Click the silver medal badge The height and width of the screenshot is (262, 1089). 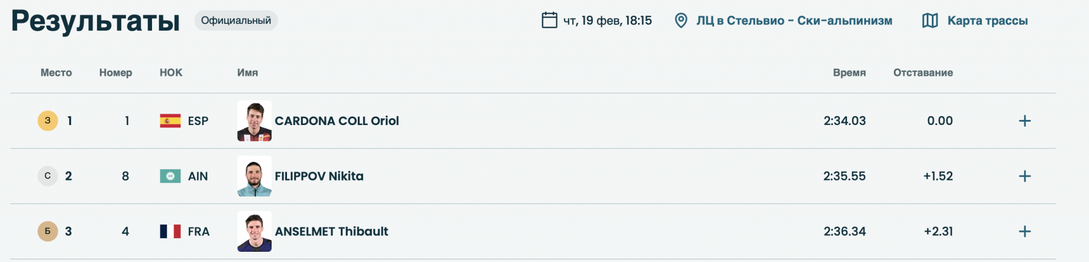click(48, 176)
